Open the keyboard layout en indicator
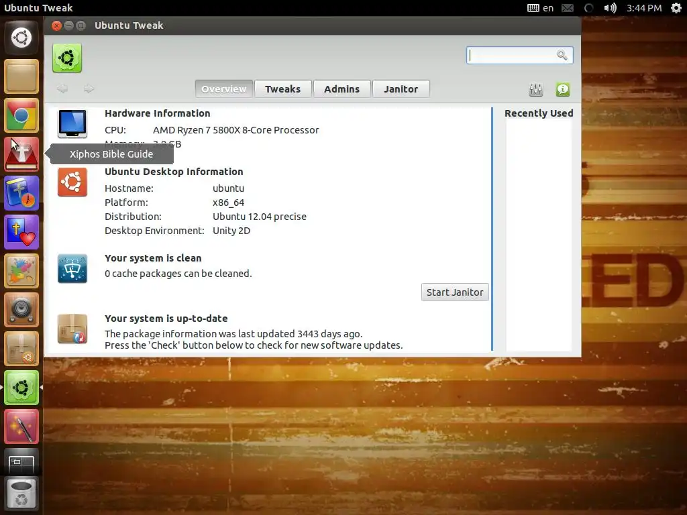Viewport: 687px width, 515px height. (x=540, y=8)
